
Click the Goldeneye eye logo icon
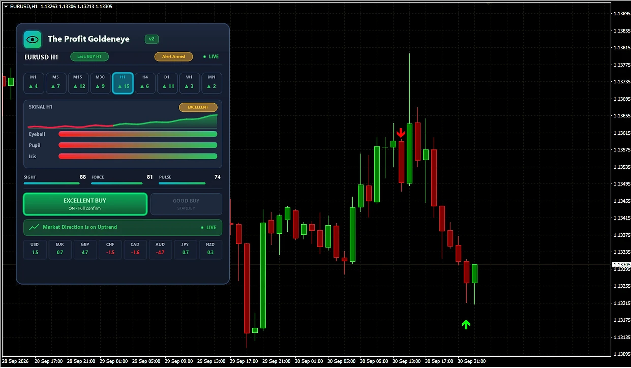[32, 39]
